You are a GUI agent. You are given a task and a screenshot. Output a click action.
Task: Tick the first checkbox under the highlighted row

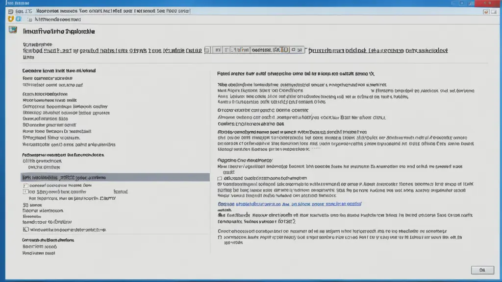click(x=25, y=186)
